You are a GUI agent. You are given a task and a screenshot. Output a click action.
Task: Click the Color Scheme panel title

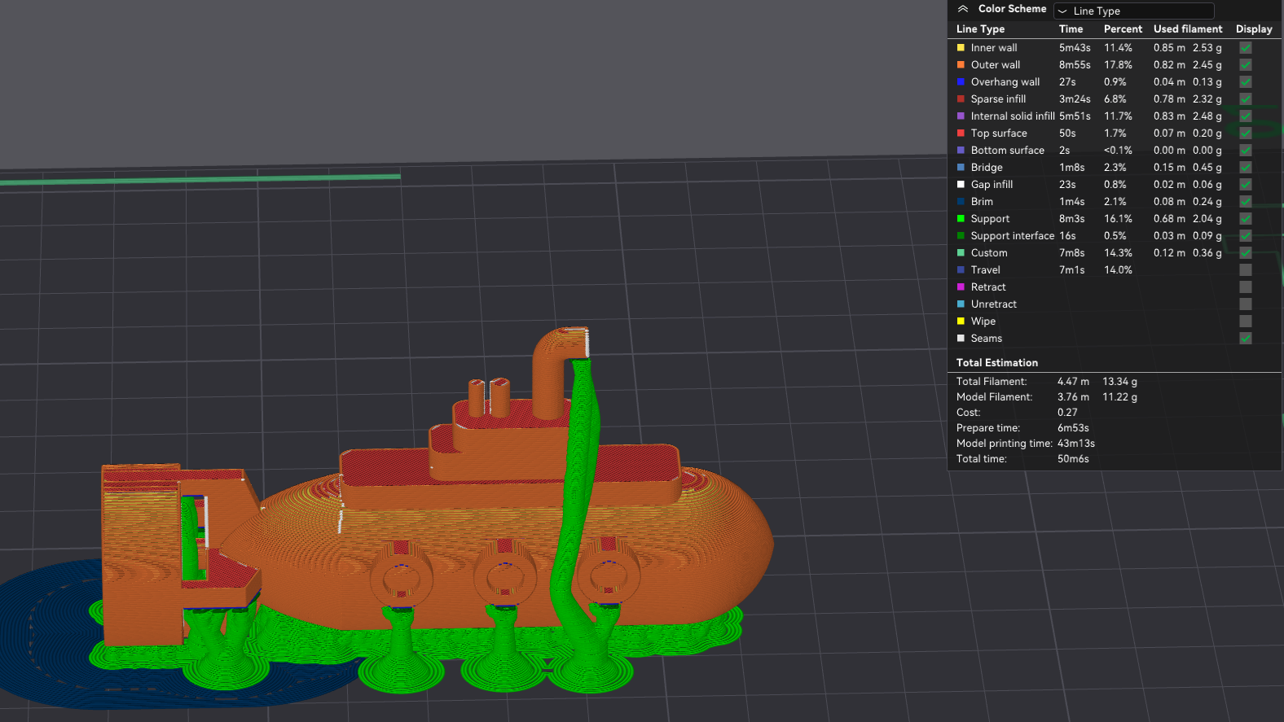(x=1012, y=9)
